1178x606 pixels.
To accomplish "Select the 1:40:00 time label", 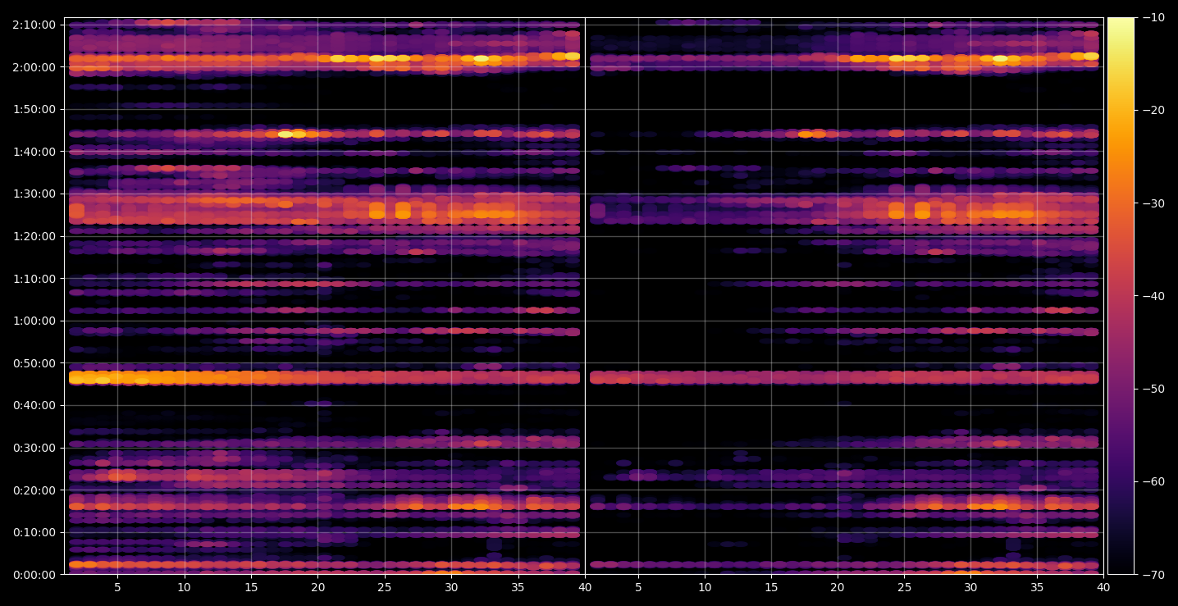I will click(x=34, y=152).
